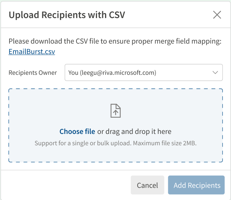The image size is (231, 200).
Task: Click the Choose file link
Action: click(x=77, y=131)
